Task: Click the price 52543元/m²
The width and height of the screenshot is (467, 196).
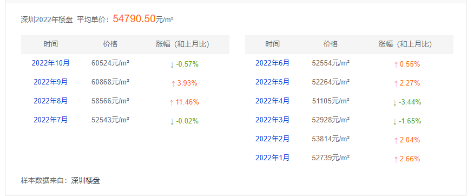Action: click(110, 120)
